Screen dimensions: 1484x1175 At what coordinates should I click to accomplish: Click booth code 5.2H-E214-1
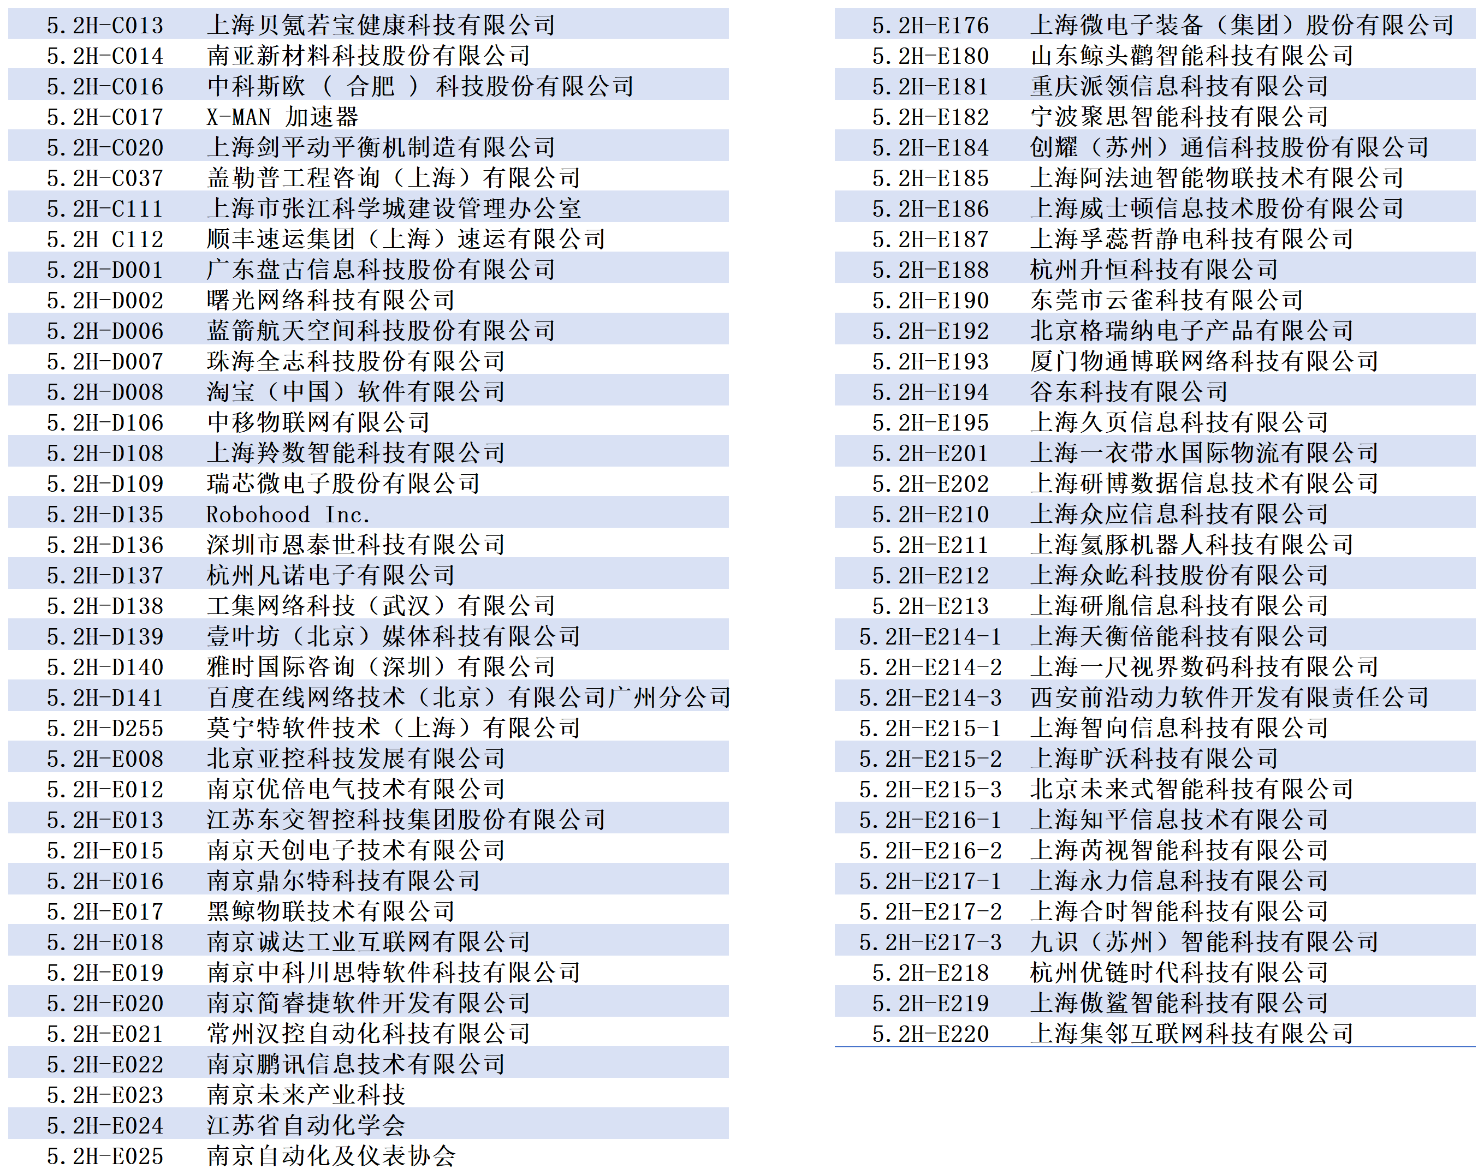pyautogui.click(x=930, y=636)
